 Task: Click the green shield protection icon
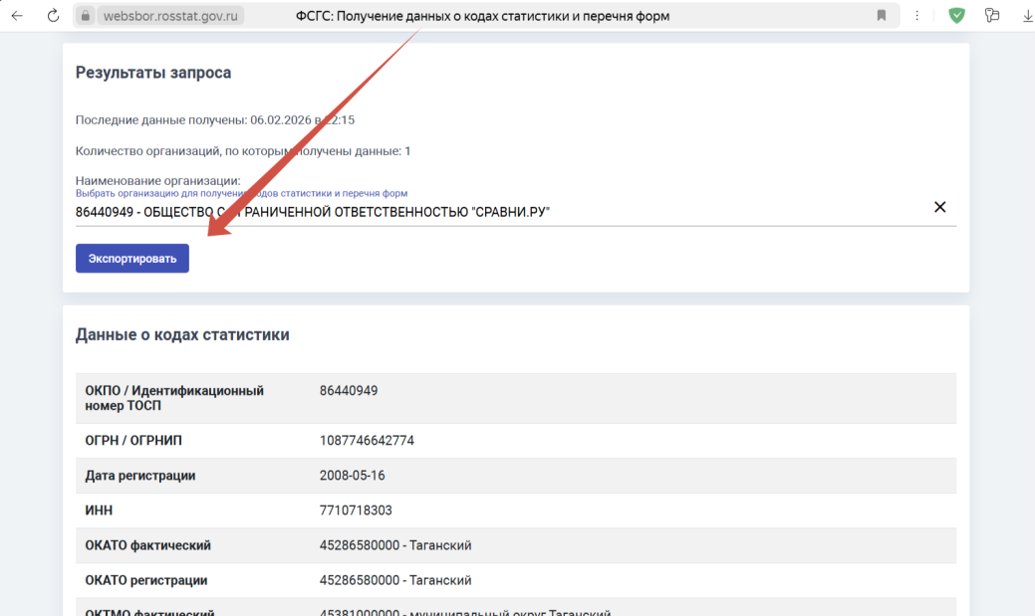(x=956, y=16)
